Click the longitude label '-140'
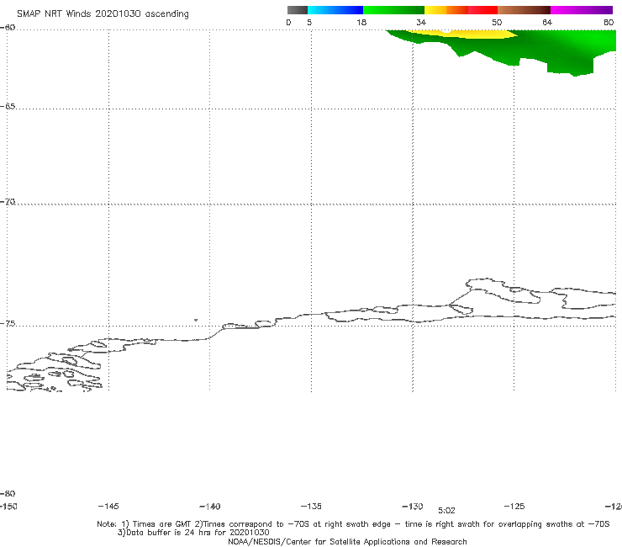The image size is (622, 547). 210,507
